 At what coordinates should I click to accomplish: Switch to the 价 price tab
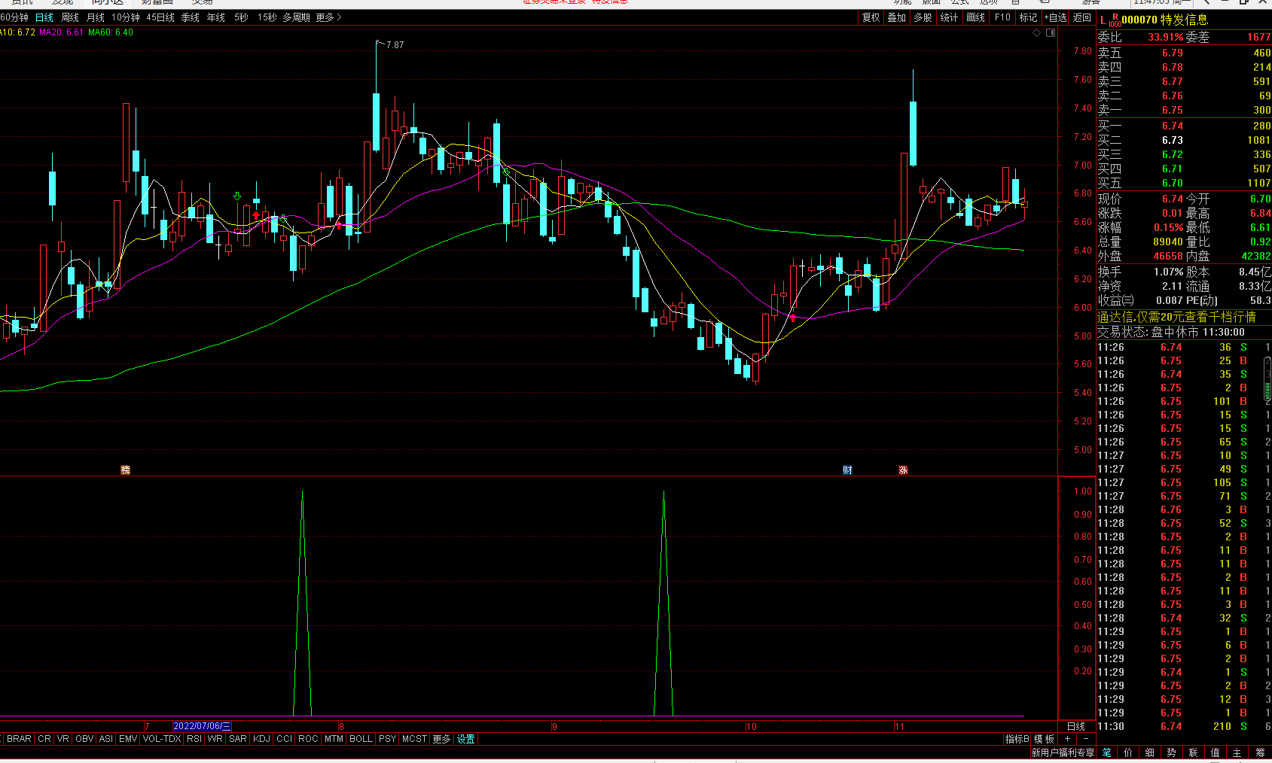coord(1127,752)
